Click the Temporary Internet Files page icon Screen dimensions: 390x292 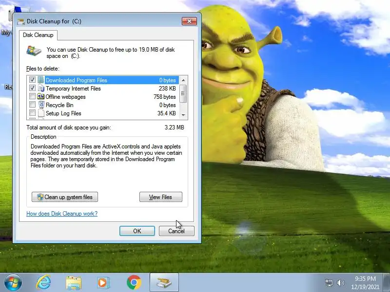click(41, 88)
